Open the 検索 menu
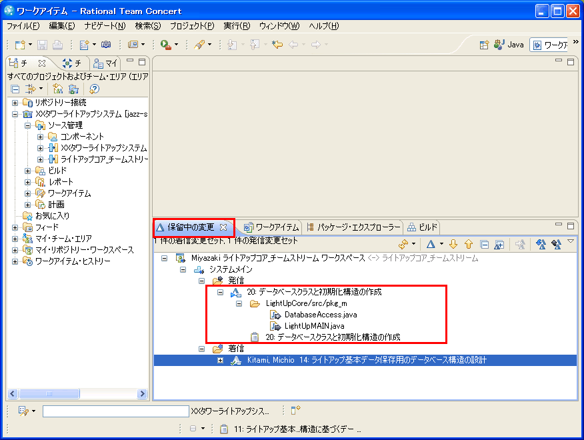This screenshot has width=584, height=440. pyautogui.click(x=148, y=26)
